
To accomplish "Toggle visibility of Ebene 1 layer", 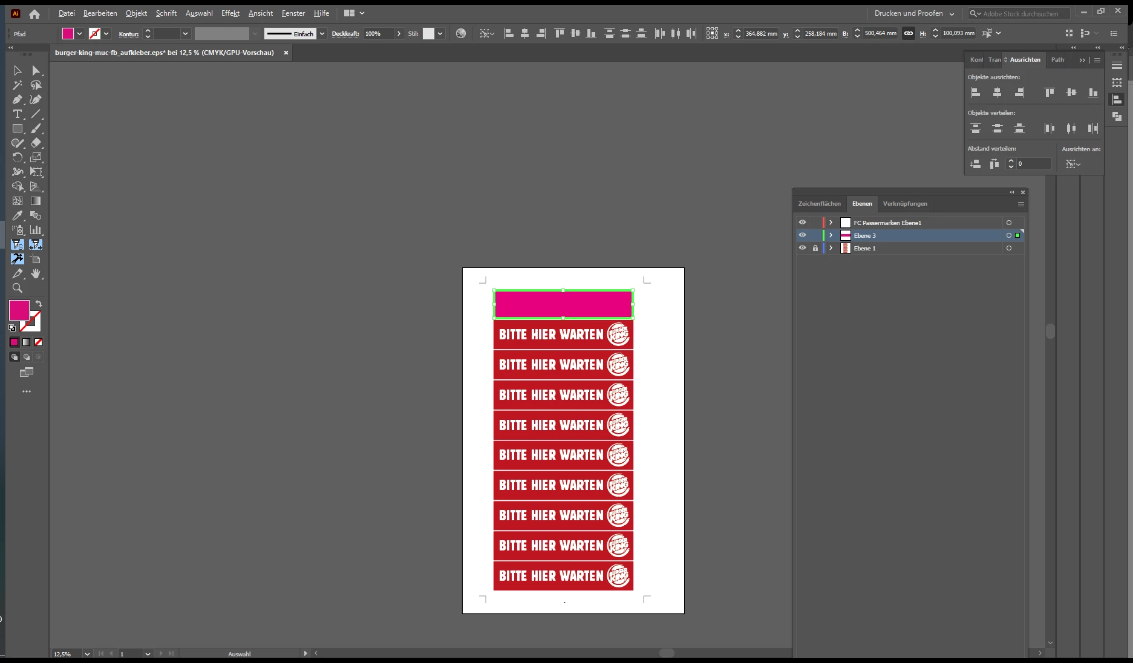I will pos(802,248).
